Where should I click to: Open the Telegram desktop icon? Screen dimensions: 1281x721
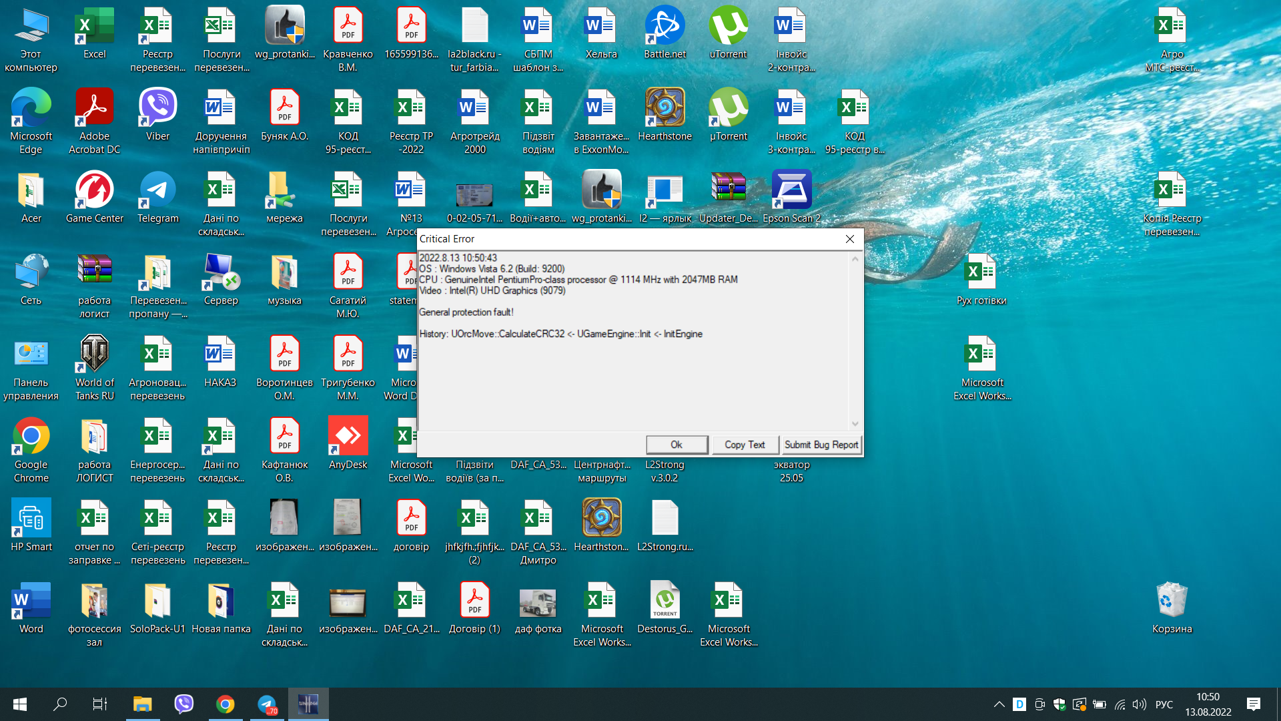point(157,190)
